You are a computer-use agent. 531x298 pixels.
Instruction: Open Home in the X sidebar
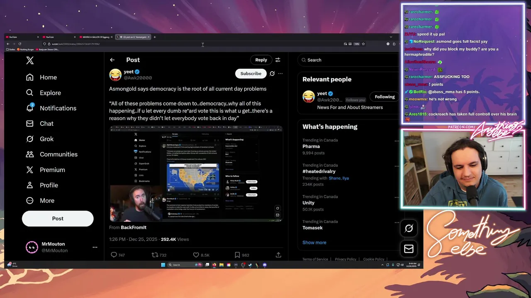click(41, 77)
